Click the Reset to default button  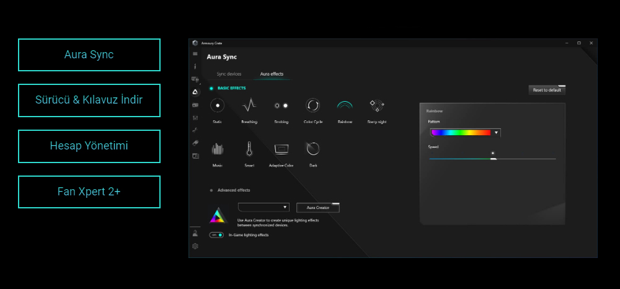[x=546, y=90]
